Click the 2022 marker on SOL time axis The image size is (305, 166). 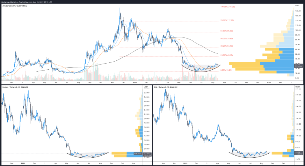click(x=185, y=163)
